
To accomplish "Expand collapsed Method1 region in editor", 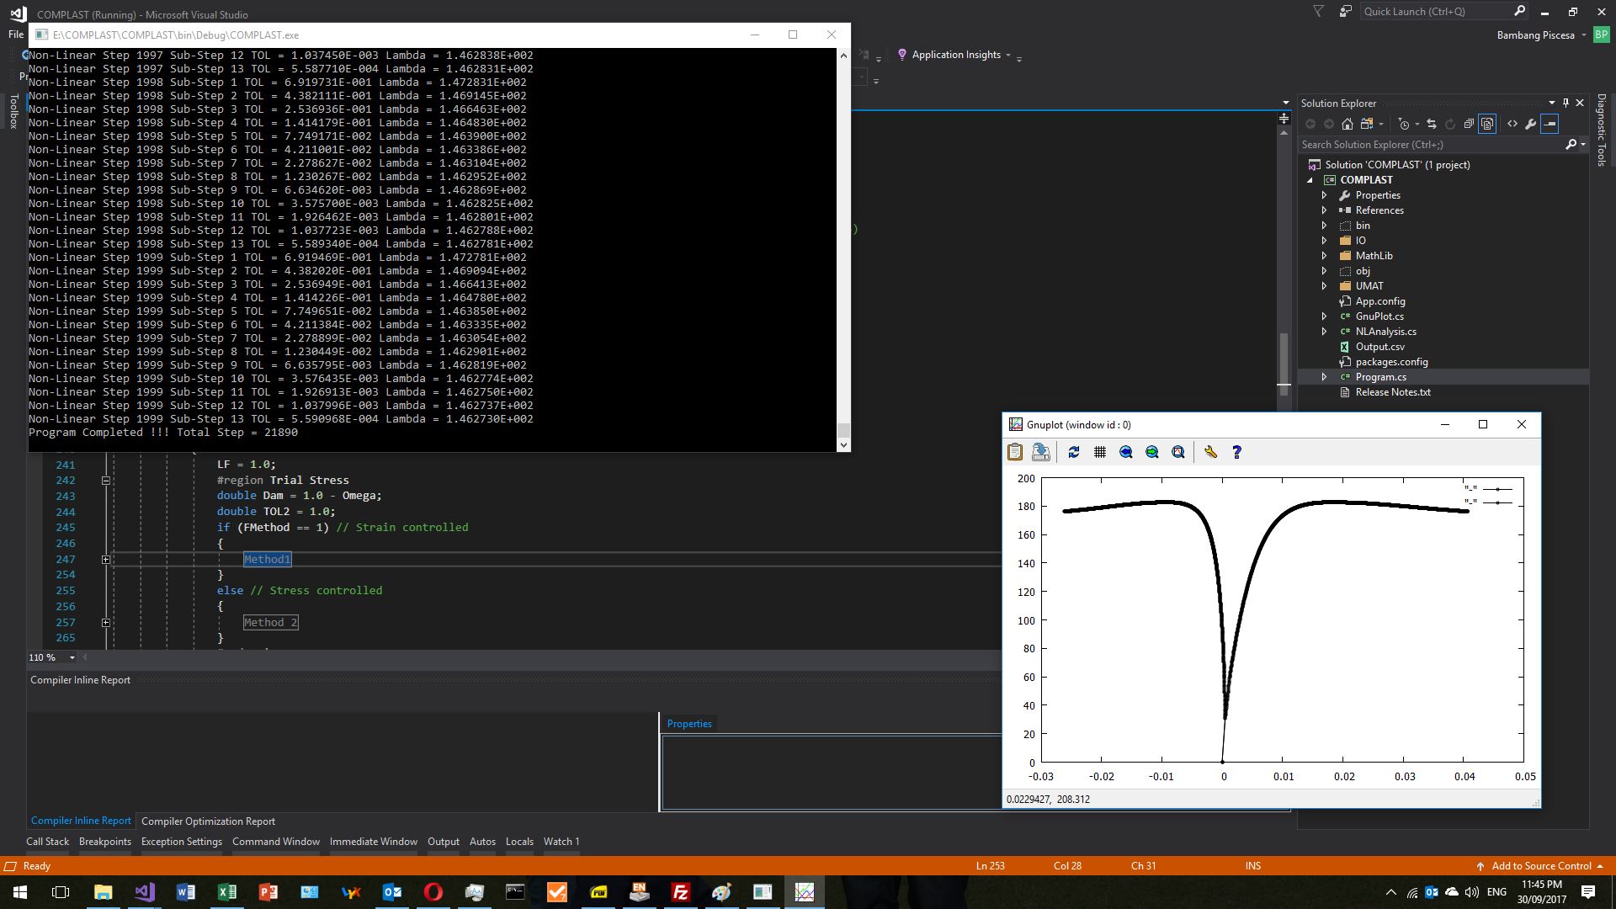I will coord(106,560).
